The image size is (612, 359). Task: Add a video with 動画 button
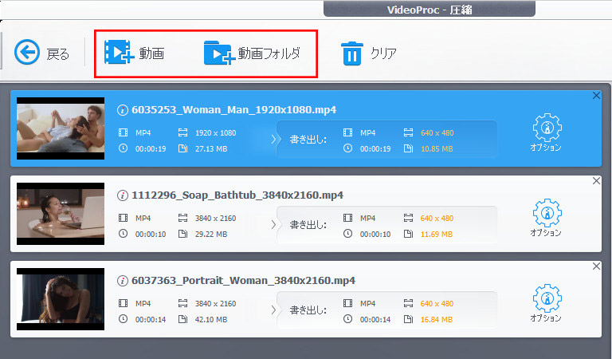tap(134, 53)
